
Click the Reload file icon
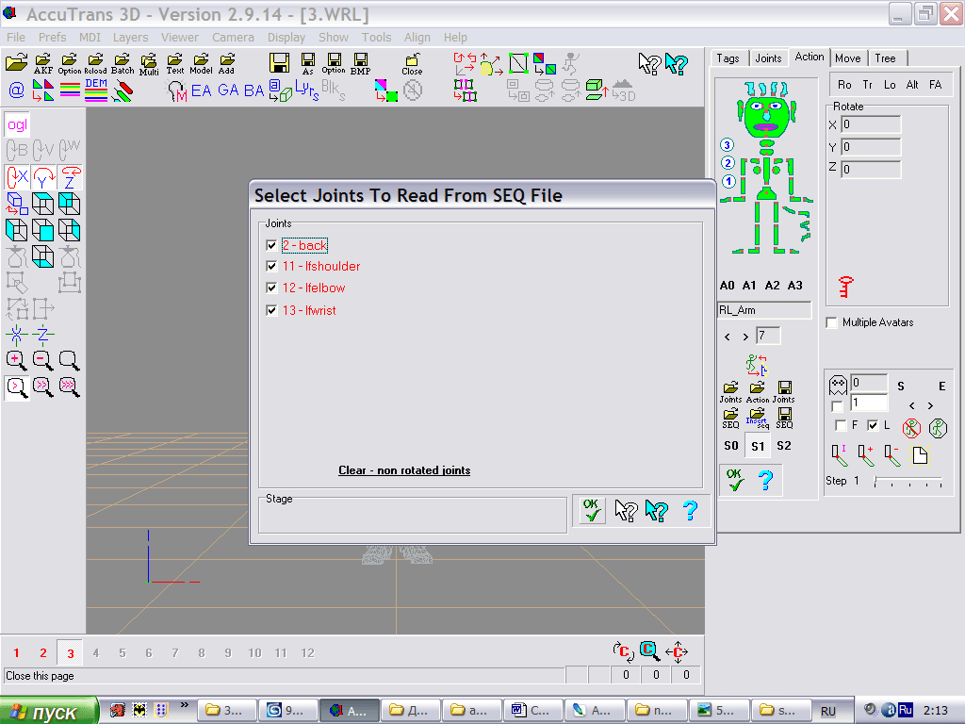95,63
